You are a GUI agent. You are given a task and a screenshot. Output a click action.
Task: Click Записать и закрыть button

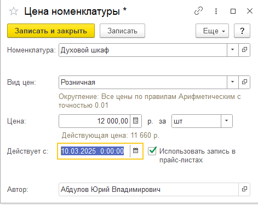click(51, 31)
